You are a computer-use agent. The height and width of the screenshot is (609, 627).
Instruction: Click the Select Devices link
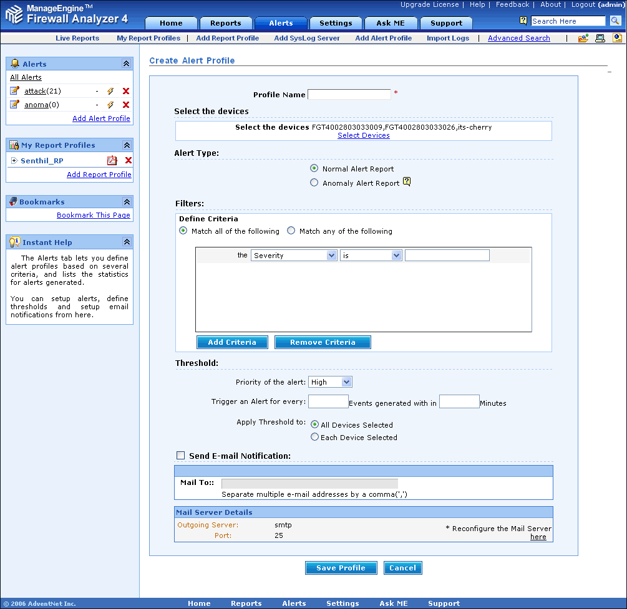pyautogui.click(x=364, y=135)
